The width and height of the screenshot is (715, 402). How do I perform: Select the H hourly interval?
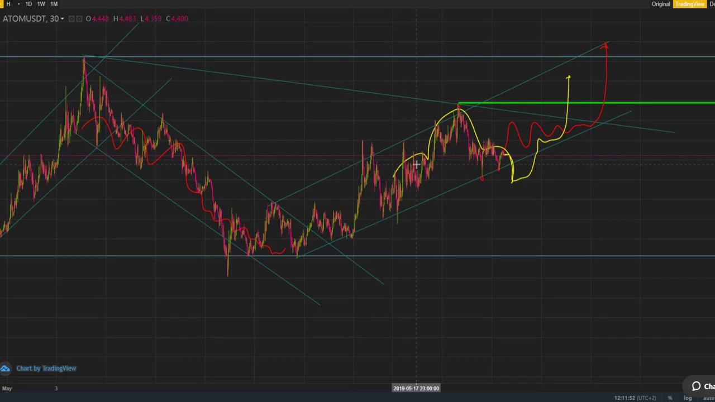(8, 4)
